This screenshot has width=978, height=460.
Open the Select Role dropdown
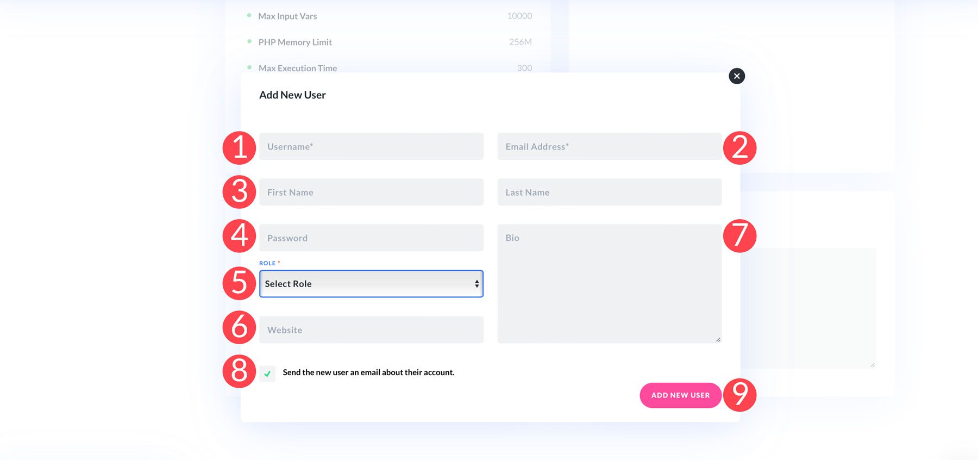(x=371, y=284)
